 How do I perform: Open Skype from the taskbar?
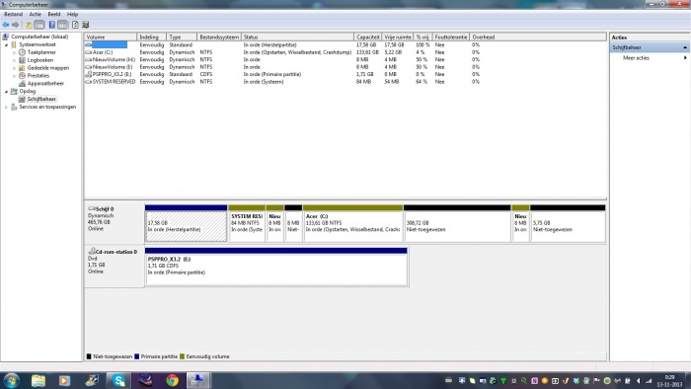pyautogui.click(x=118, y=380)
